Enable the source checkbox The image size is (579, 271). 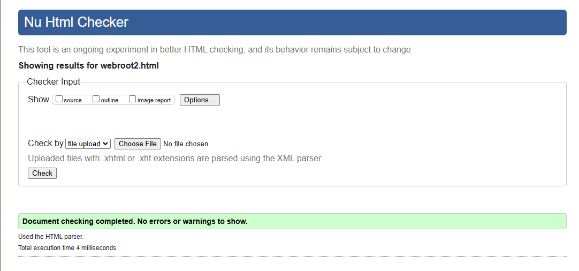click(59, 99)
